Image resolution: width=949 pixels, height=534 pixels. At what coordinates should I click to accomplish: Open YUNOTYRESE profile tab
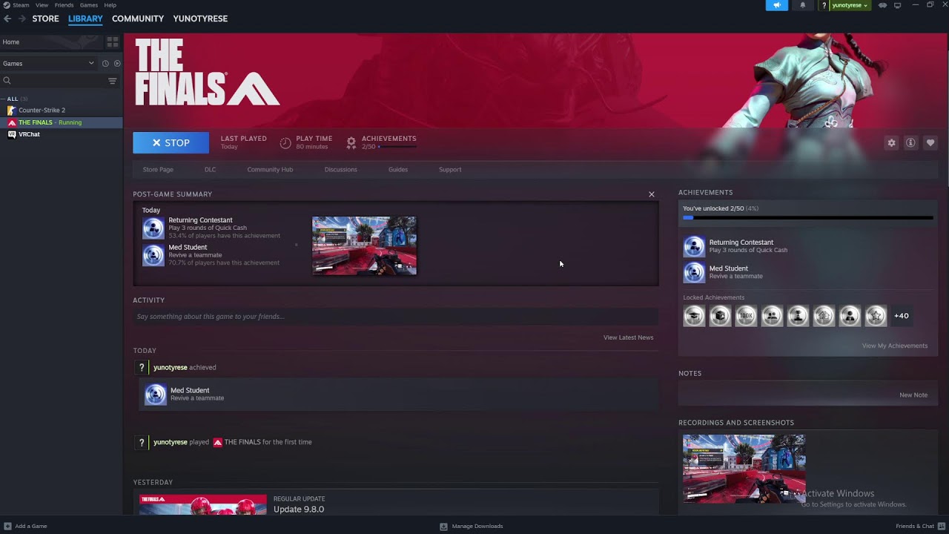[x=200, y=19]
